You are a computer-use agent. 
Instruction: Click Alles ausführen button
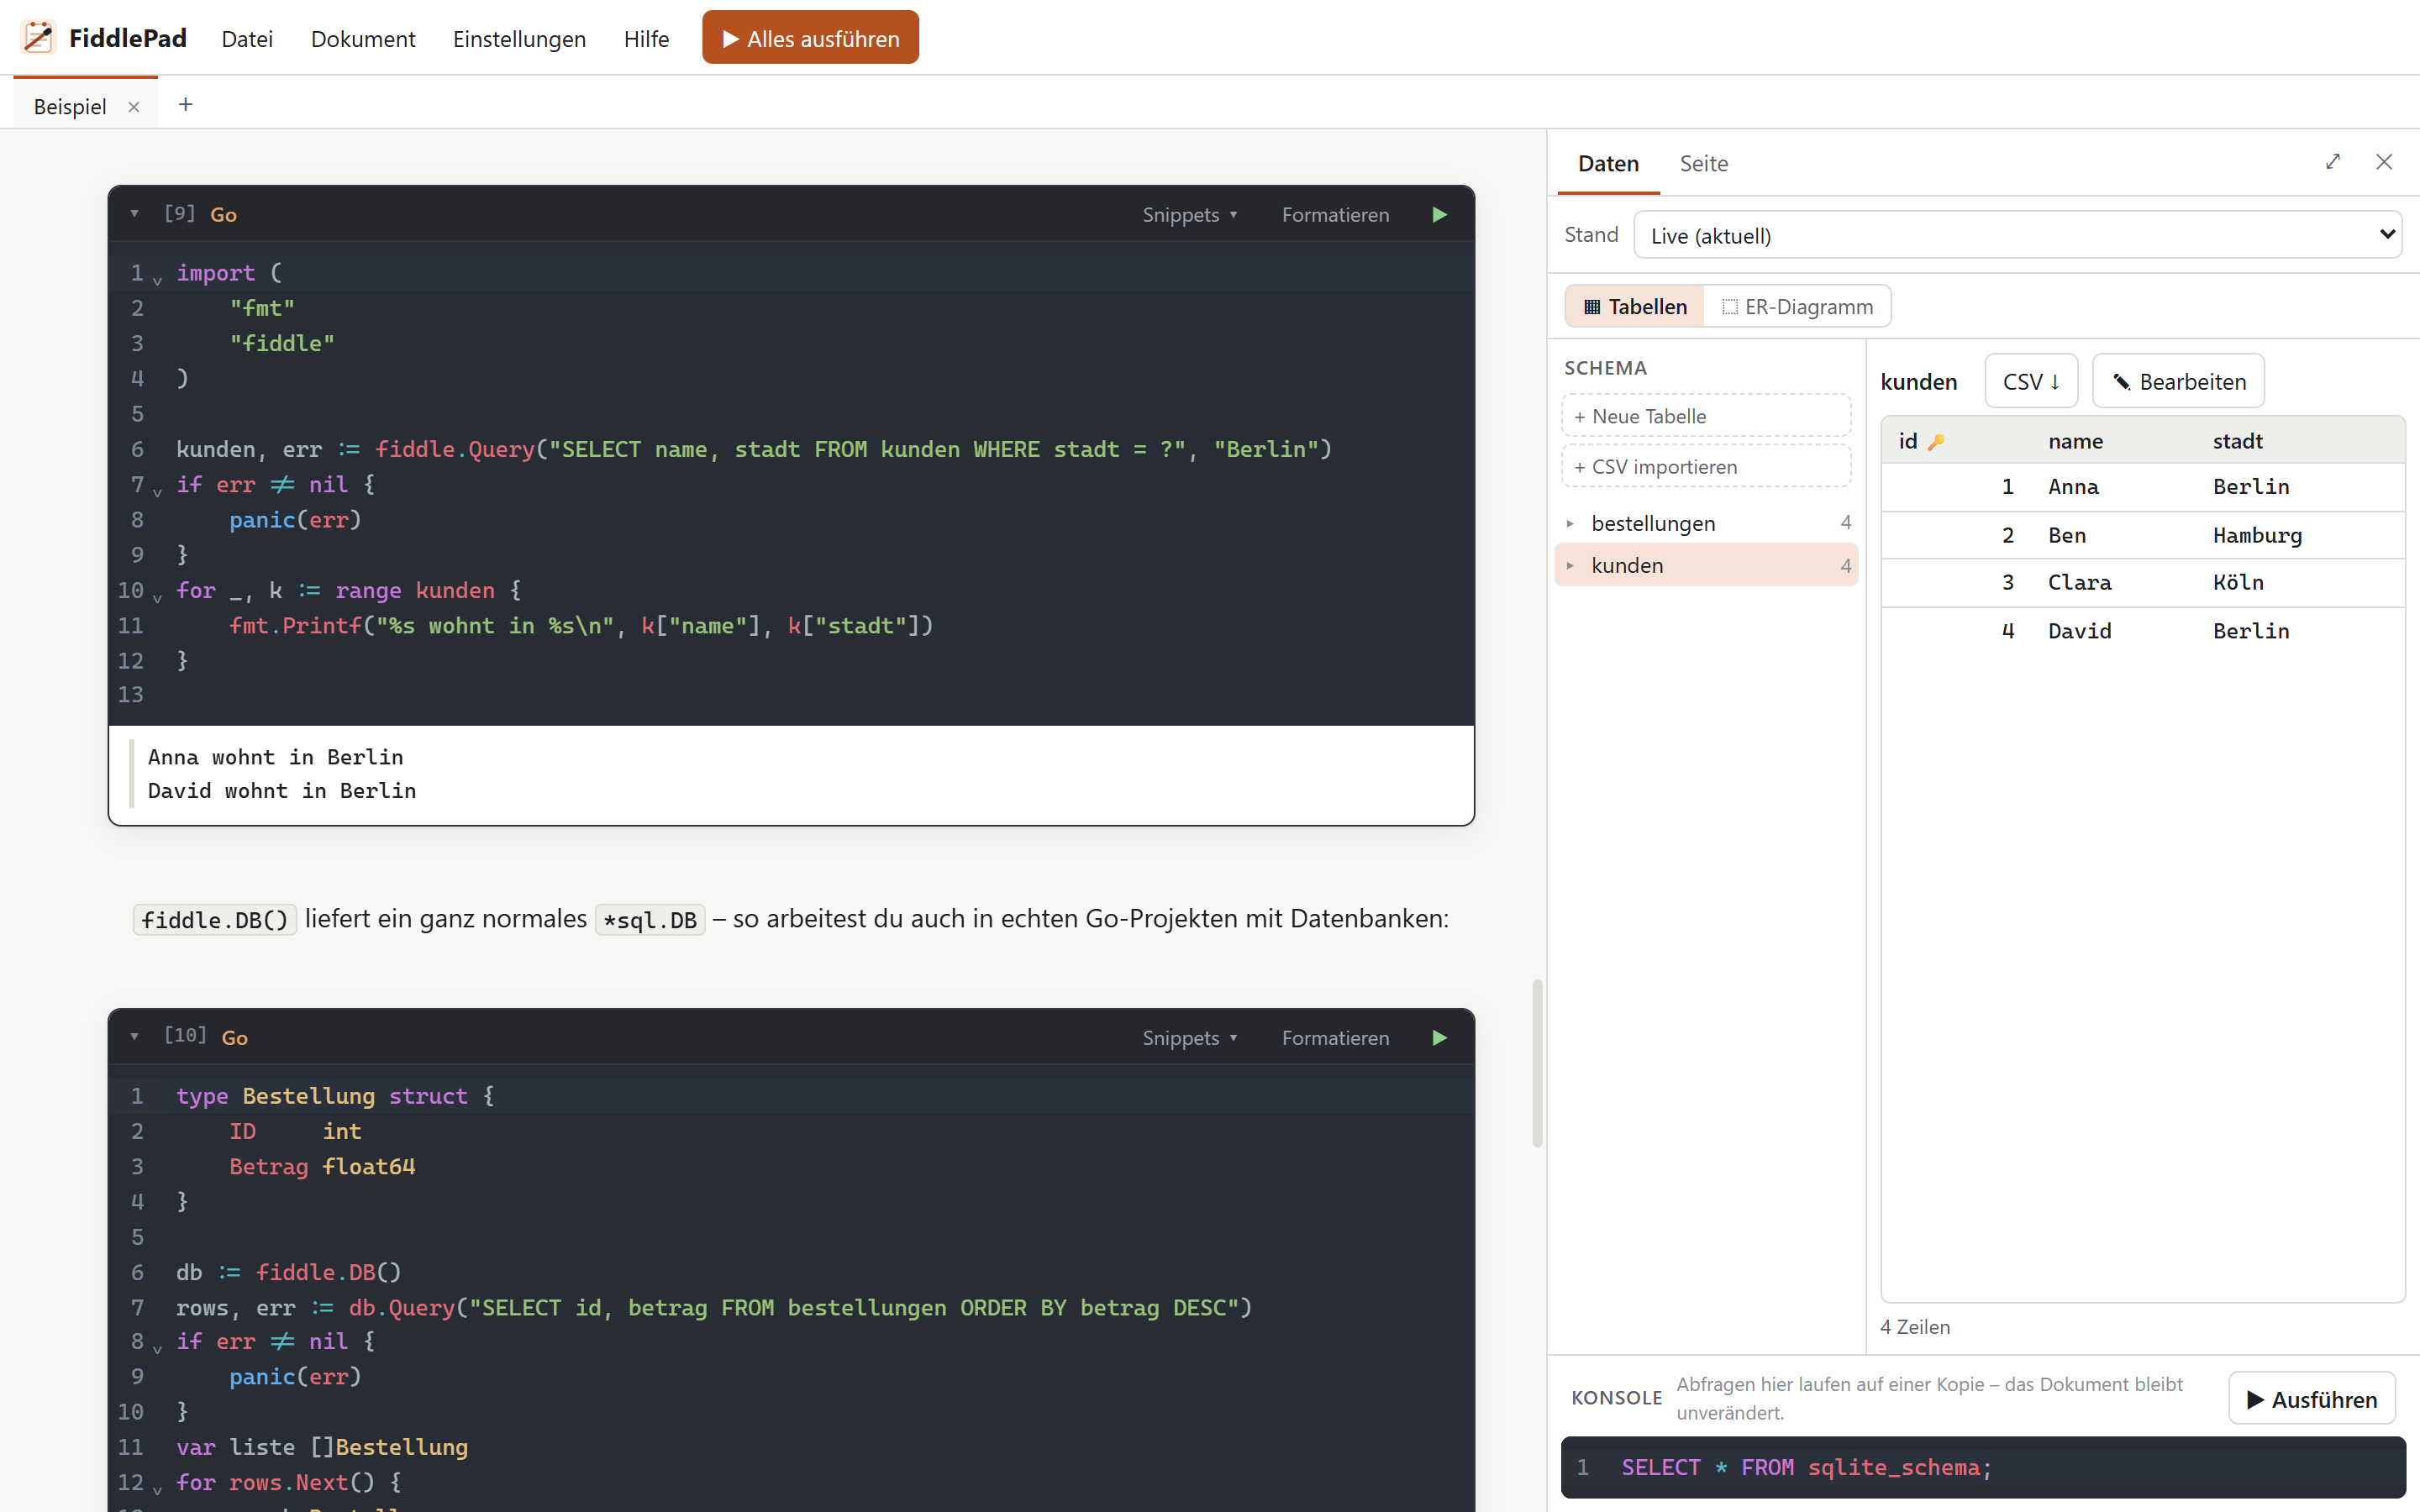[810, 38]
